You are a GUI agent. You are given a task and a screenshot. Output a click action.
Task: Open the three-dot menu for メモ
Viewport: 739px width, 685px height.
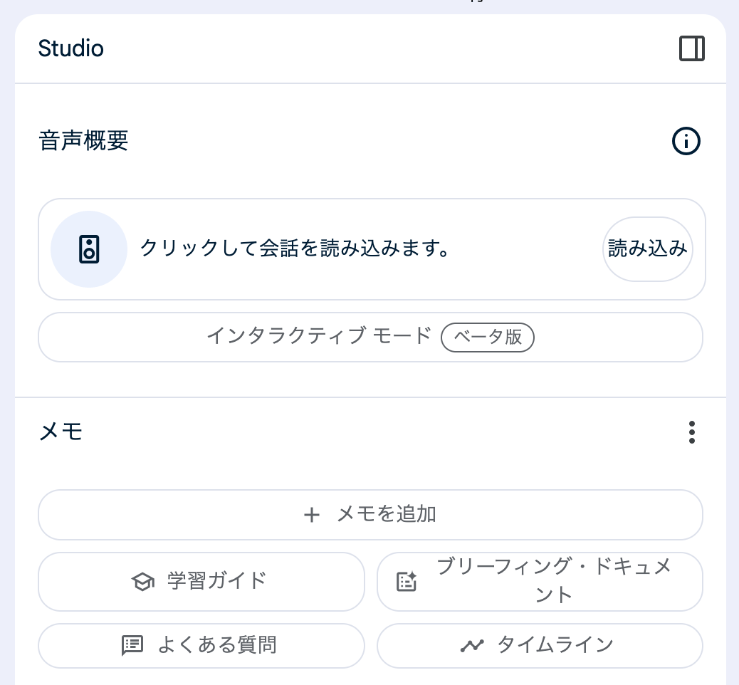[691, 432]
